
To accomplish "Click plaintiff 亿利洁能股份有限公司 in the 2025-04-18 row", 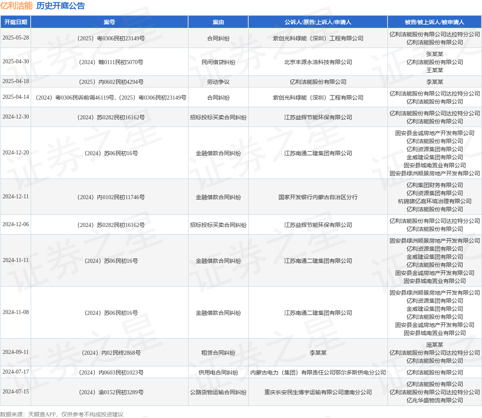I will pyautogui.click(x=318, y=82).
